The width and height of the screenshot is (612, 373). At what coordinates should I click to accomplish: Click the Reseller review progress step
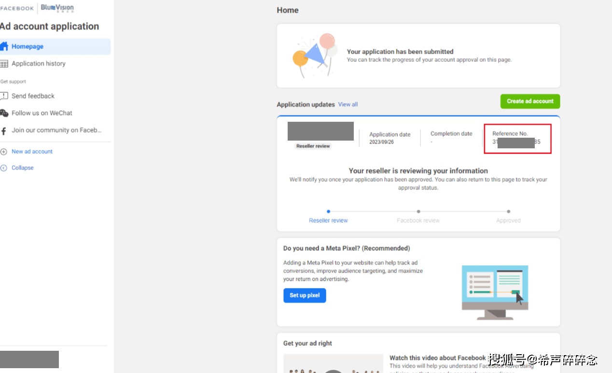click(x=328, y=220)
